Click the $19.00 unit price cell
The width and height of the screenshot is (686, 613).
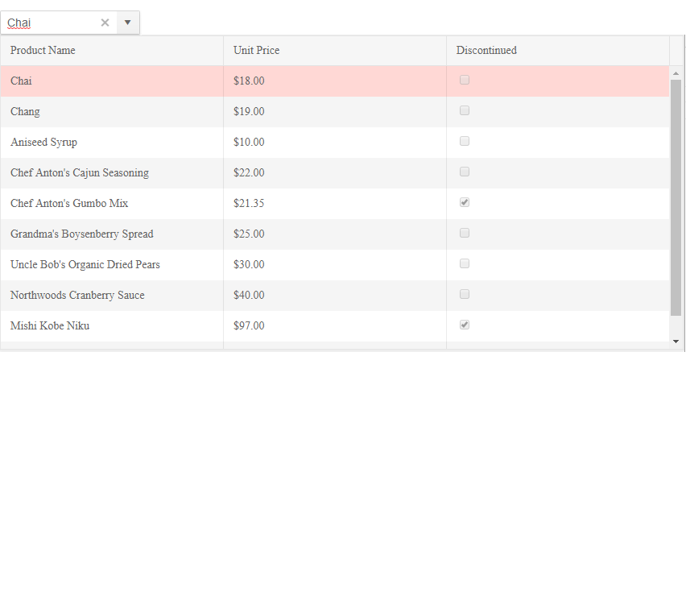(x=335, y=112)
